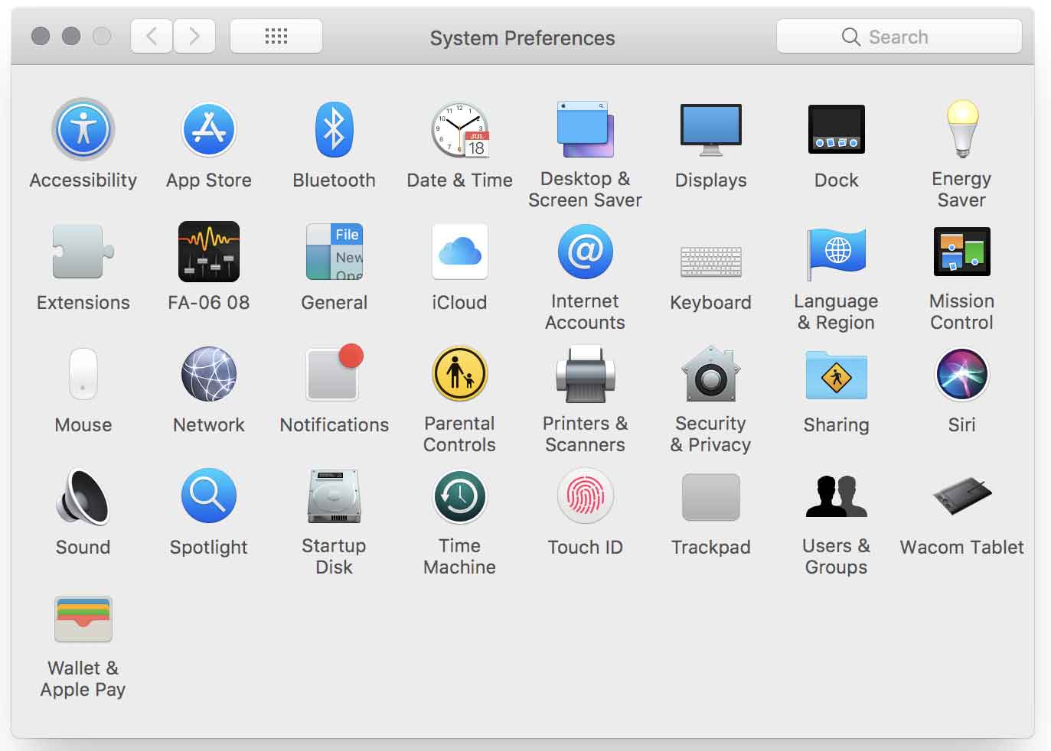Open the Extensions pane
Viewport: 1051px width, 751px height.
pyautogui.click(x=83, y=252)
